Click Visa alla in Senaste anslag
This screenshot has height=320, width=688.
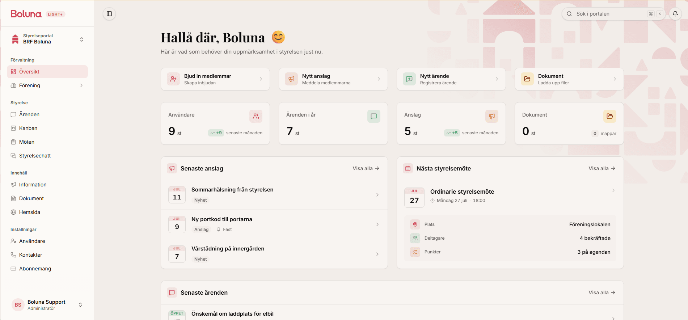(366, 168)
